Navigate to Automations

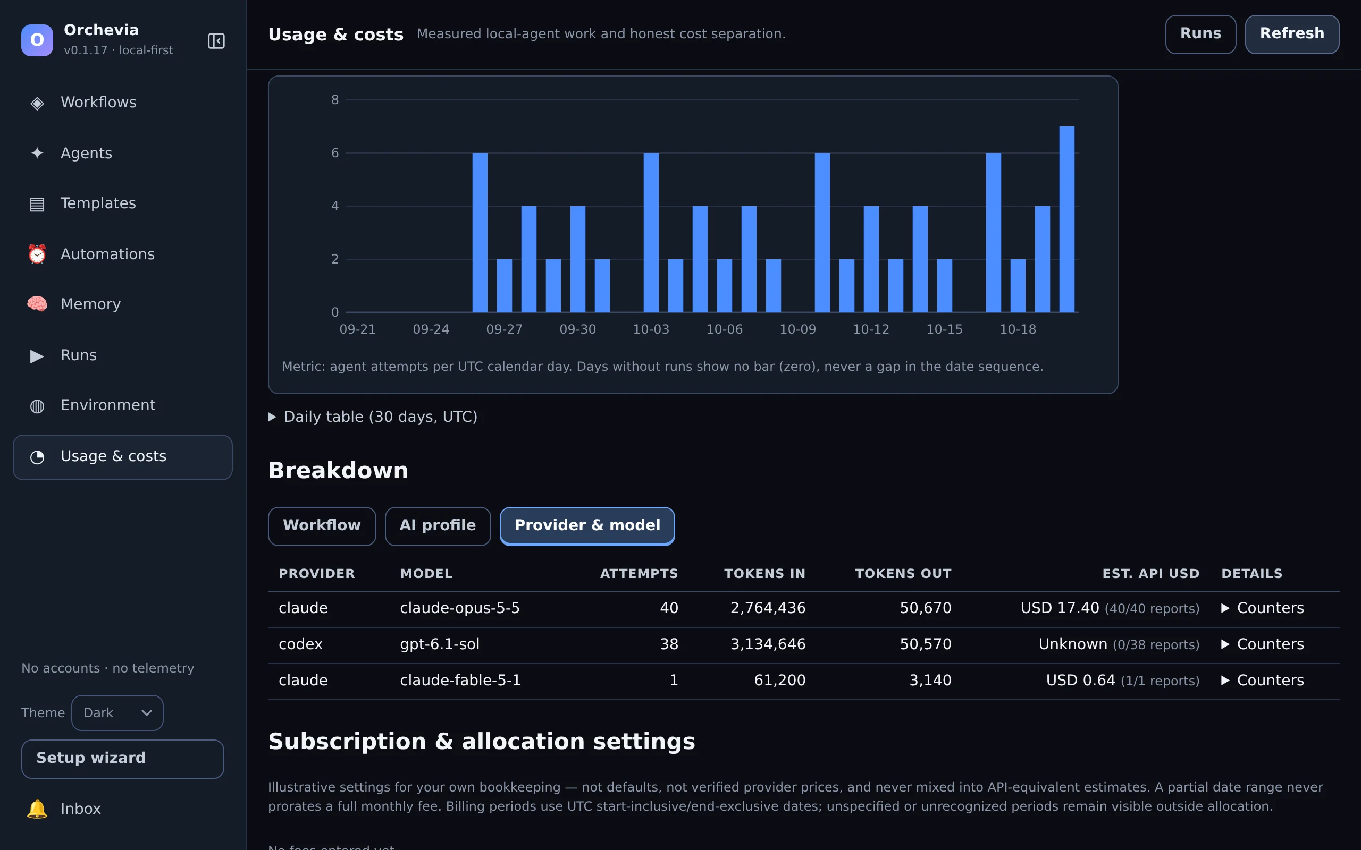123,254
